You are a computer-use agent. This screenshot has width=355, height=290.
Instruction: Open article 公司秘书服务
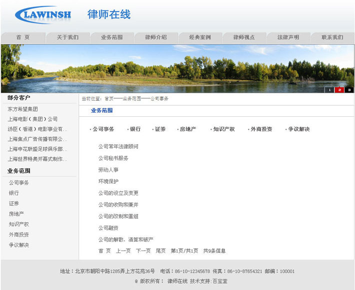tap(113, 158)
